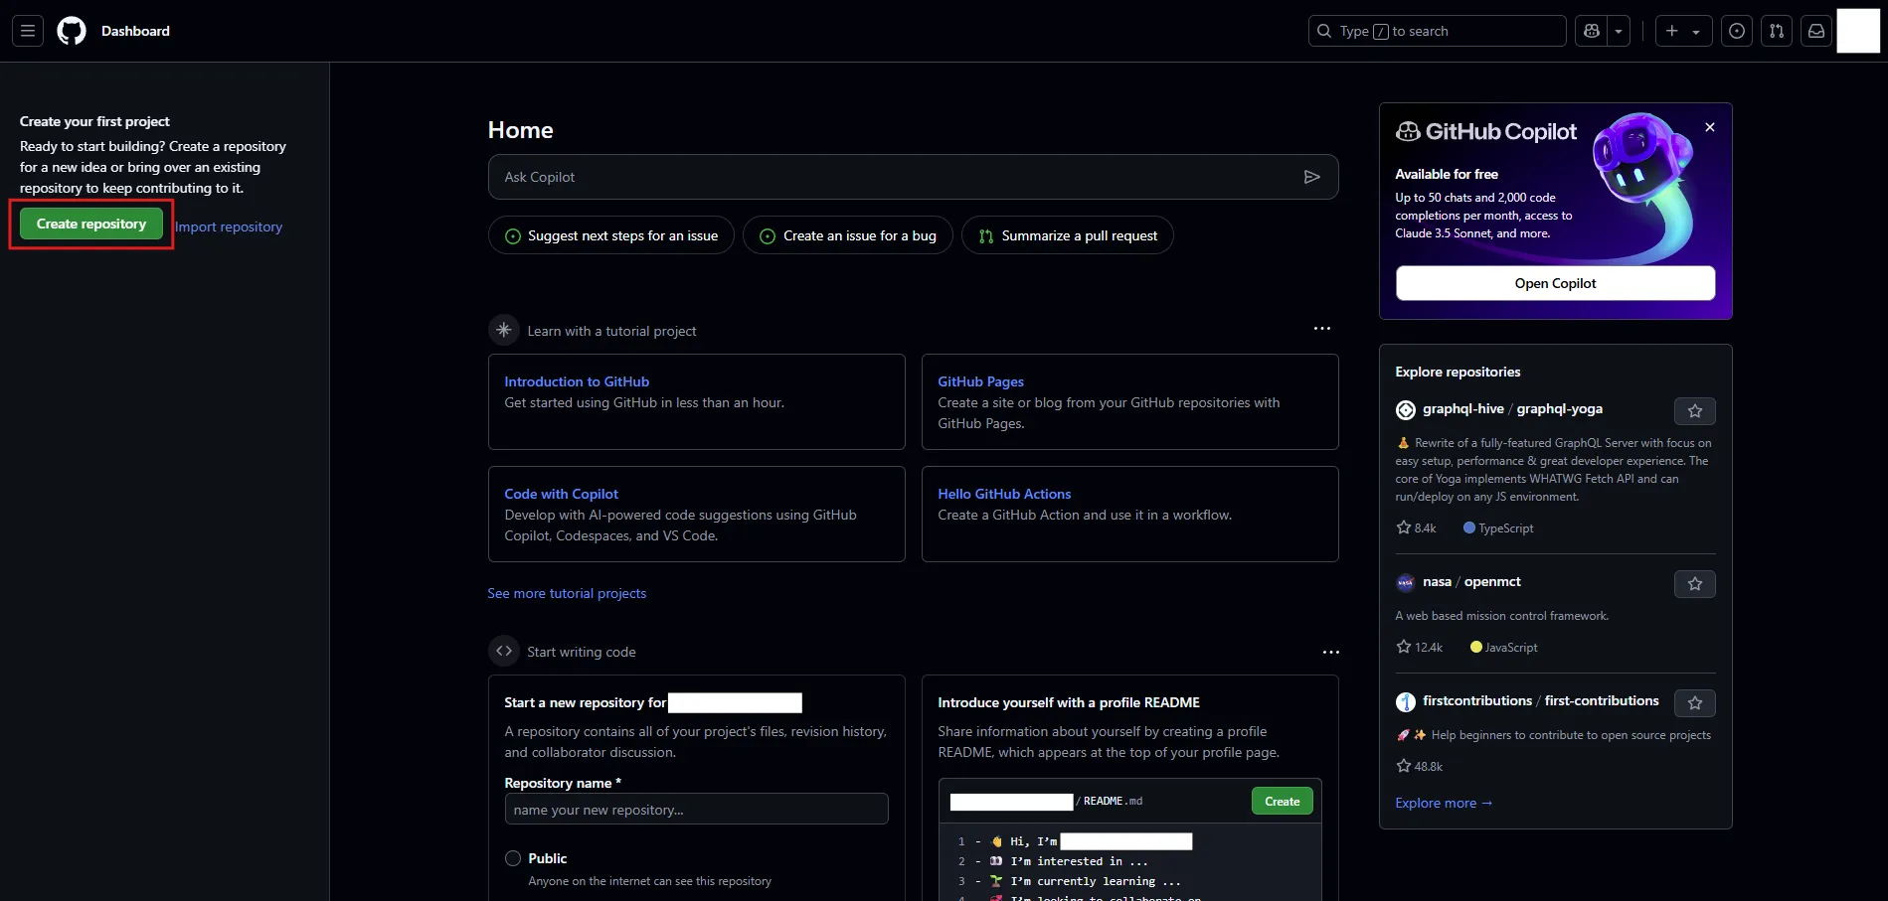1888x901 pixels.
Task: Click the 8.4k star count
Action: coord(1417,527)
